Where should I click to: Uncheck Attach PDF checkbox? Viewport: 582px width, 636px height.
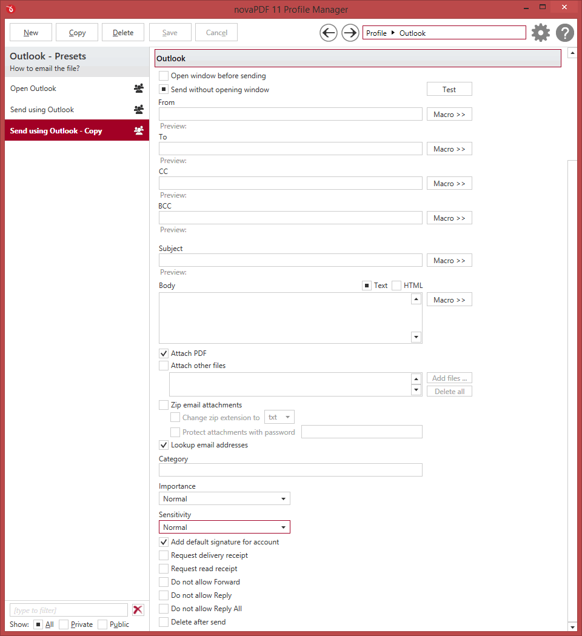click(x=164, y=353)
